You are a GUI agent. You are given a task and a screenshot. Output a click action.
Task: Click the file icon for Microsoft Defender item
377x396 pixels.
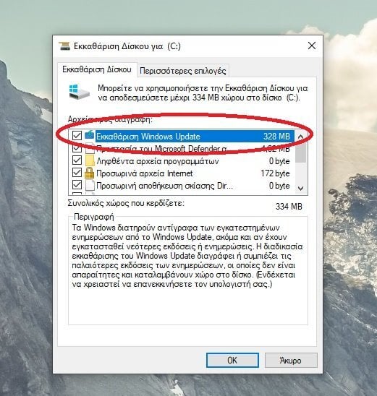90,149
